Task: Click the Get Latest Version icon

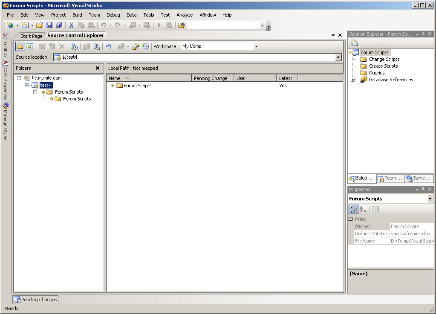Action: tap(74, 46)
